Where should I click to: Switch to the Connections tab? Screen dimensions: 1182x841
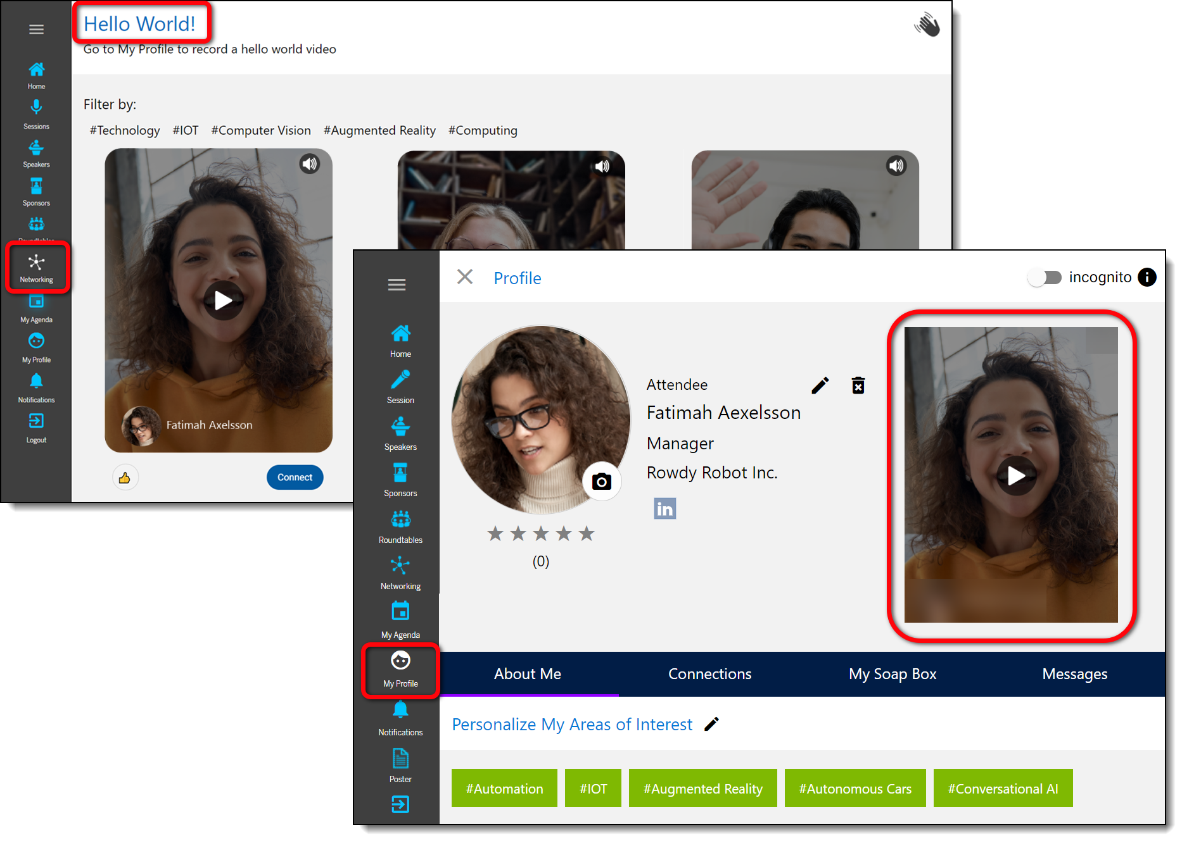[709, 674]
